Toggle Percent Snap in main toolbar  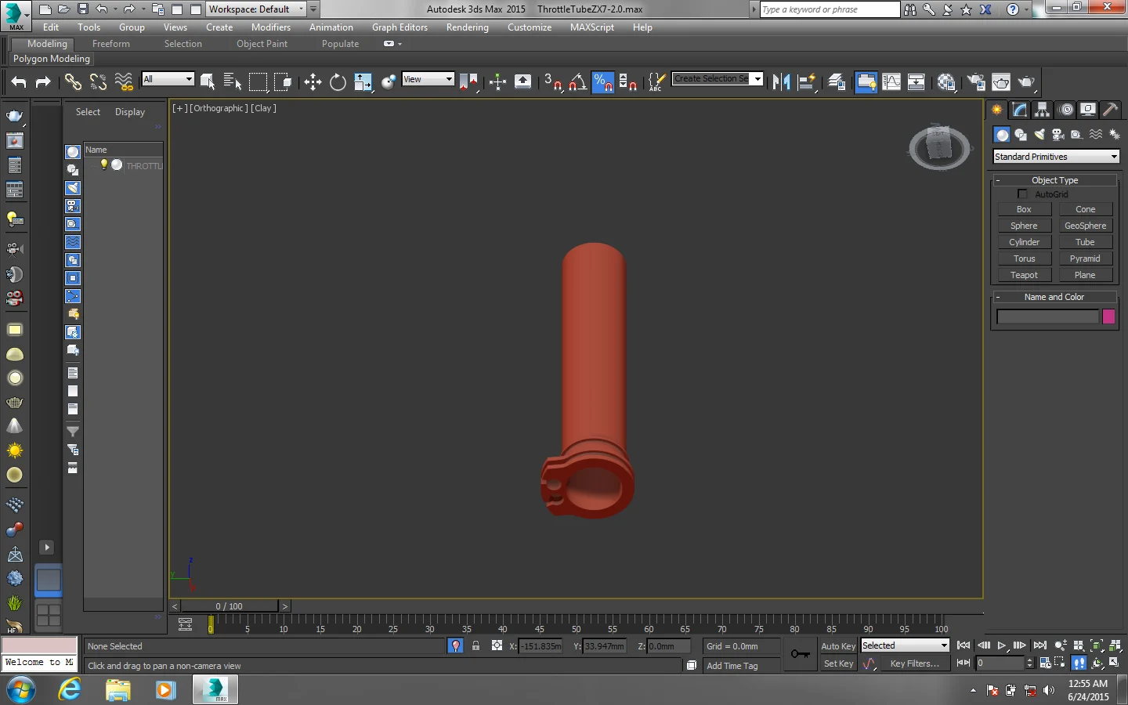coord(603,81)
